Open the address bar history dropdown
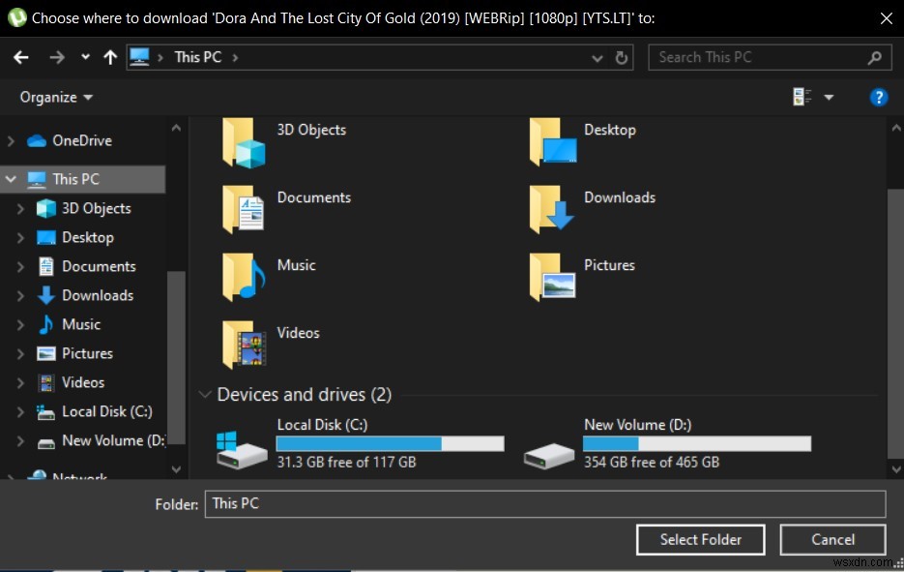The image size is (904, 572). click(x=597, y=57)
